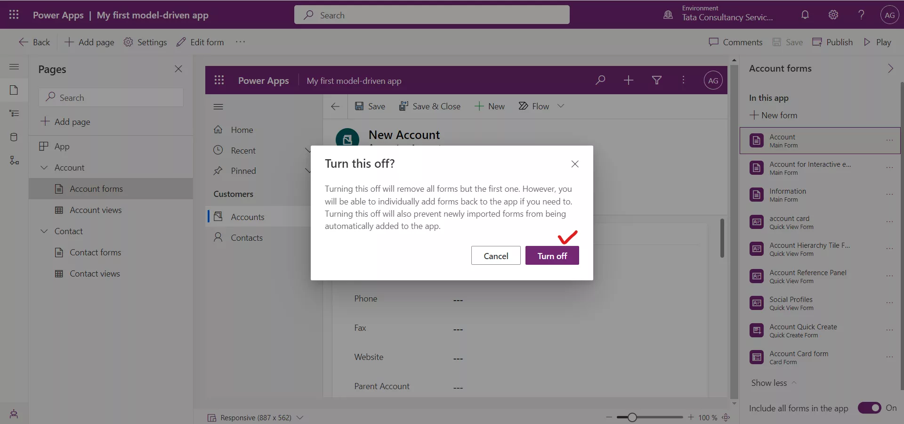The height and width of the screenshot is (424, 904).
Task: Open the Navigation tree view rail icon
Action: (x=14, y=114)
